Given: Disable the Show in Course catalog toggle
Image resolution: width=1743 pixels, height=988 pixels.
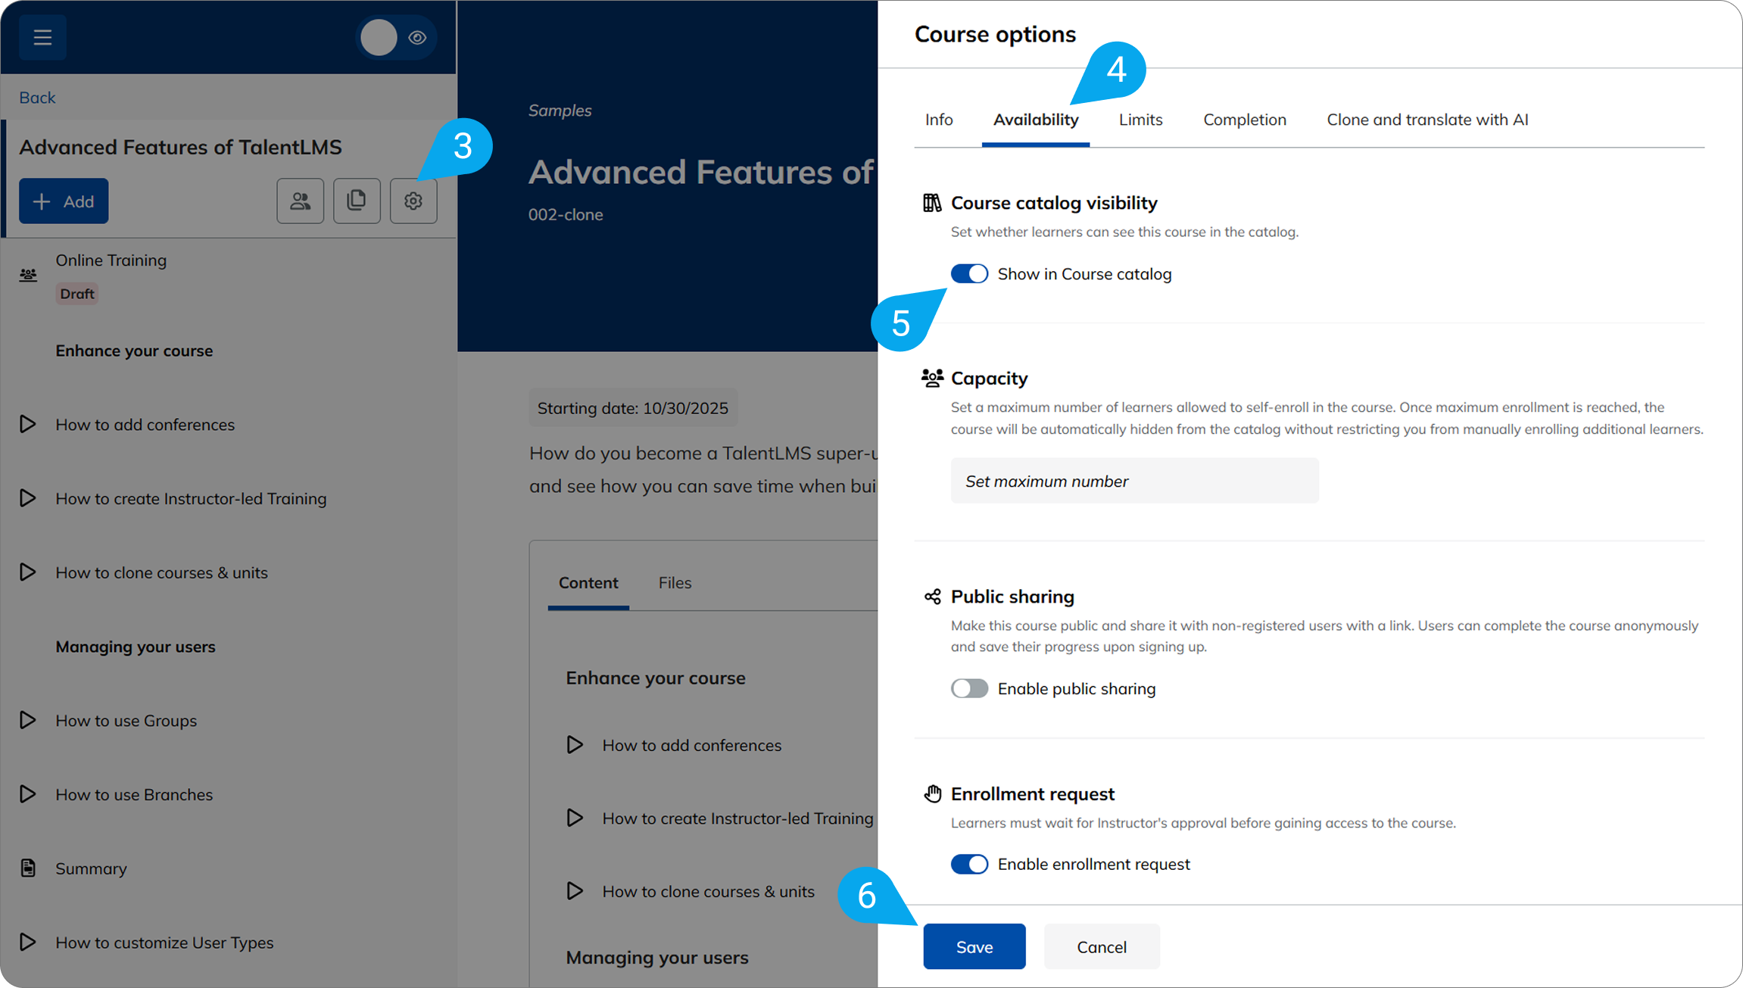Looking at the screenshot, I should [x=968, y=273].
